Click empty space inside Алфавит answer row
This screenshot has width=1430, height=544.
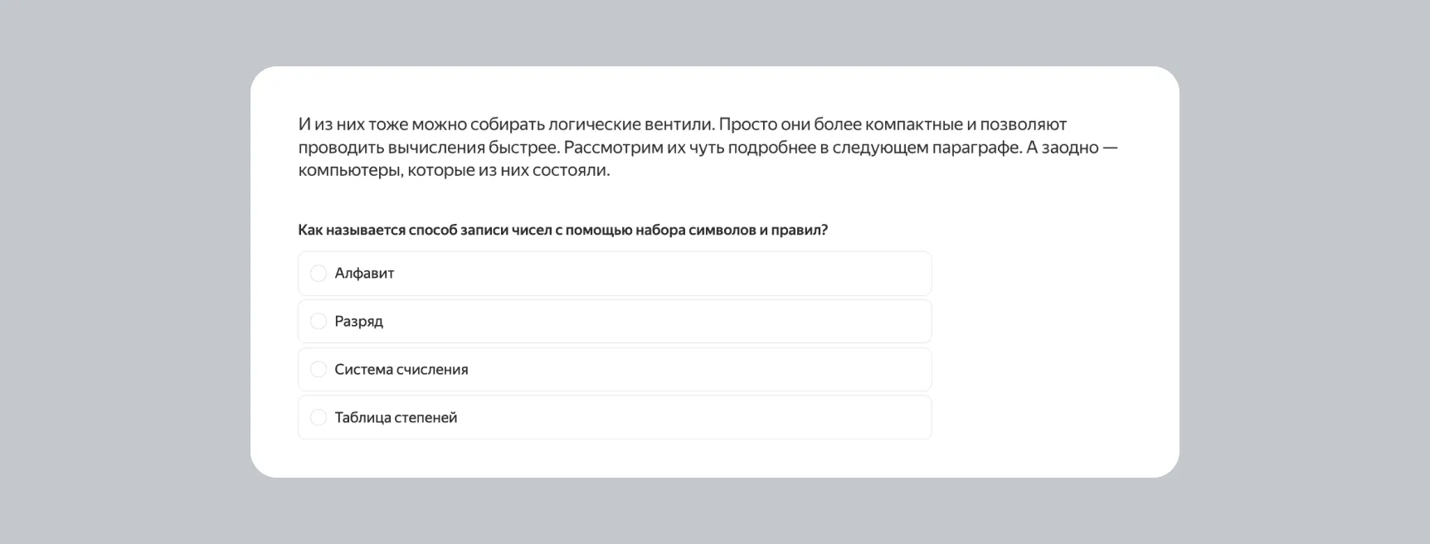664,274
